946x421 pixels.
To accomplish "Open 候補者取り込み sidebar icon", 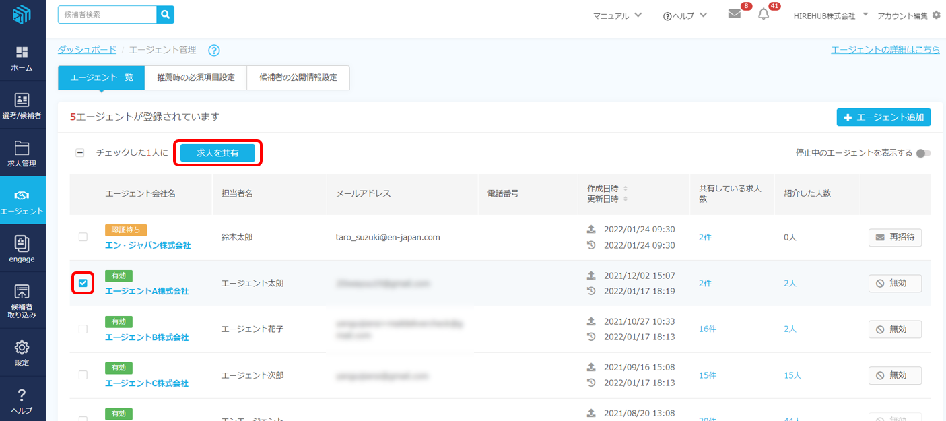I will [x=22, y=300].
